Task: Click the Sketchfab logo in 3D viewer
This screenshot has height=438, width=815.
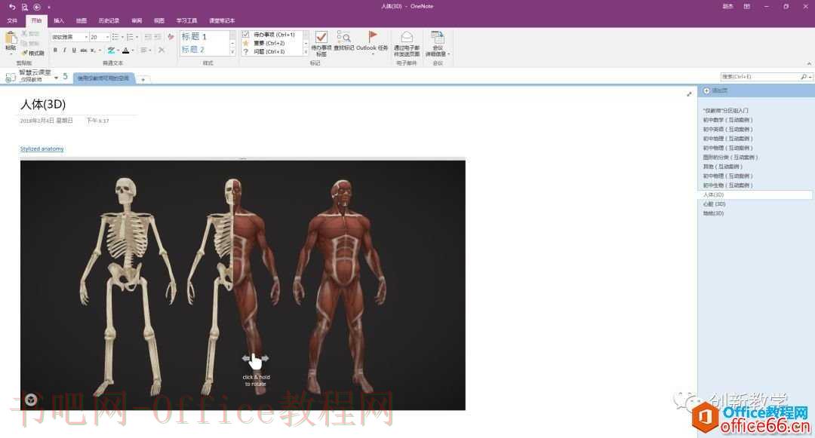Action: click(x=31, y=399)
